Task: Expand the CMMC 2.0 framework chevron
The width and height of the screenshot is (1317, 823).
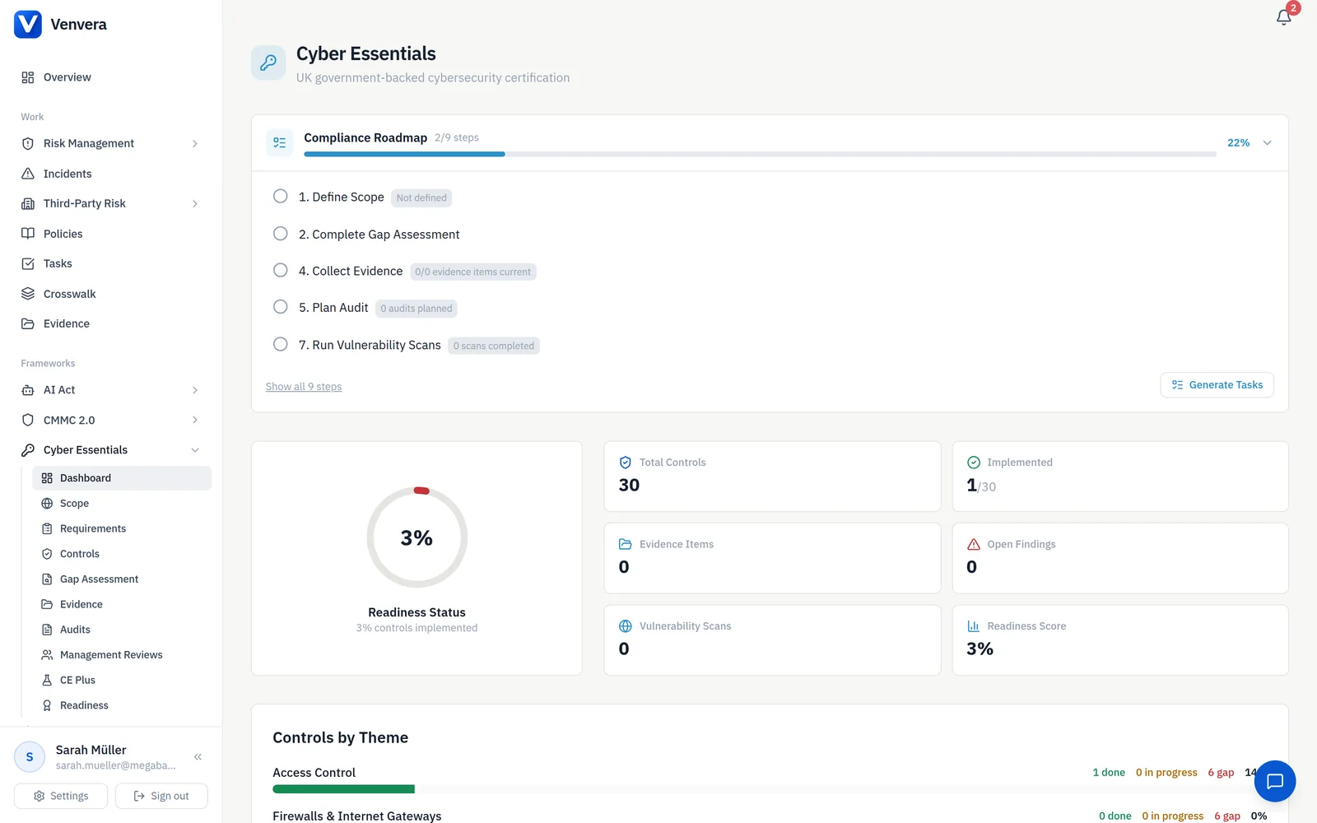Action: [195, 421]
